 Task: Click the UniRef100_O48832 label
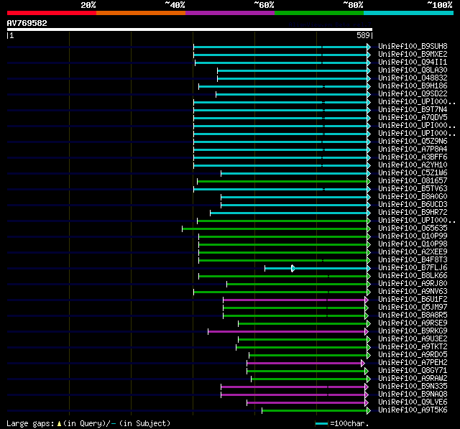pos(413,78)
